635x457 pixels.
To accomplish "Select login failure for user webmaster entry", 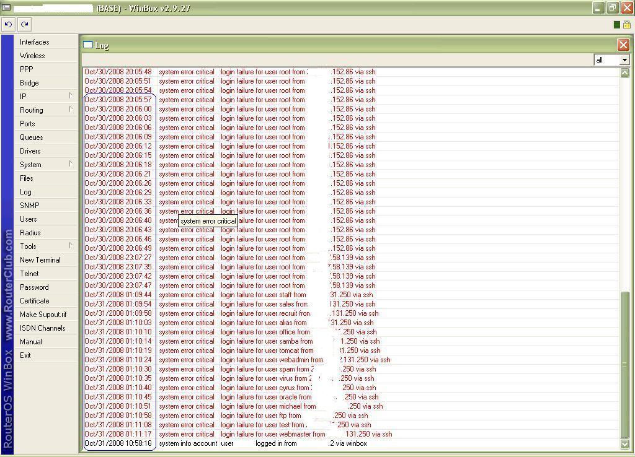I will click(x=351, y=435).
